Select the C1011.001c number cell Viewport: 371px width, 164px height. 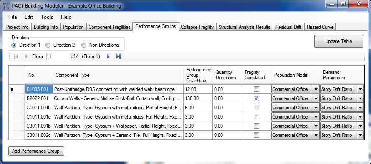tap(39, 117)
